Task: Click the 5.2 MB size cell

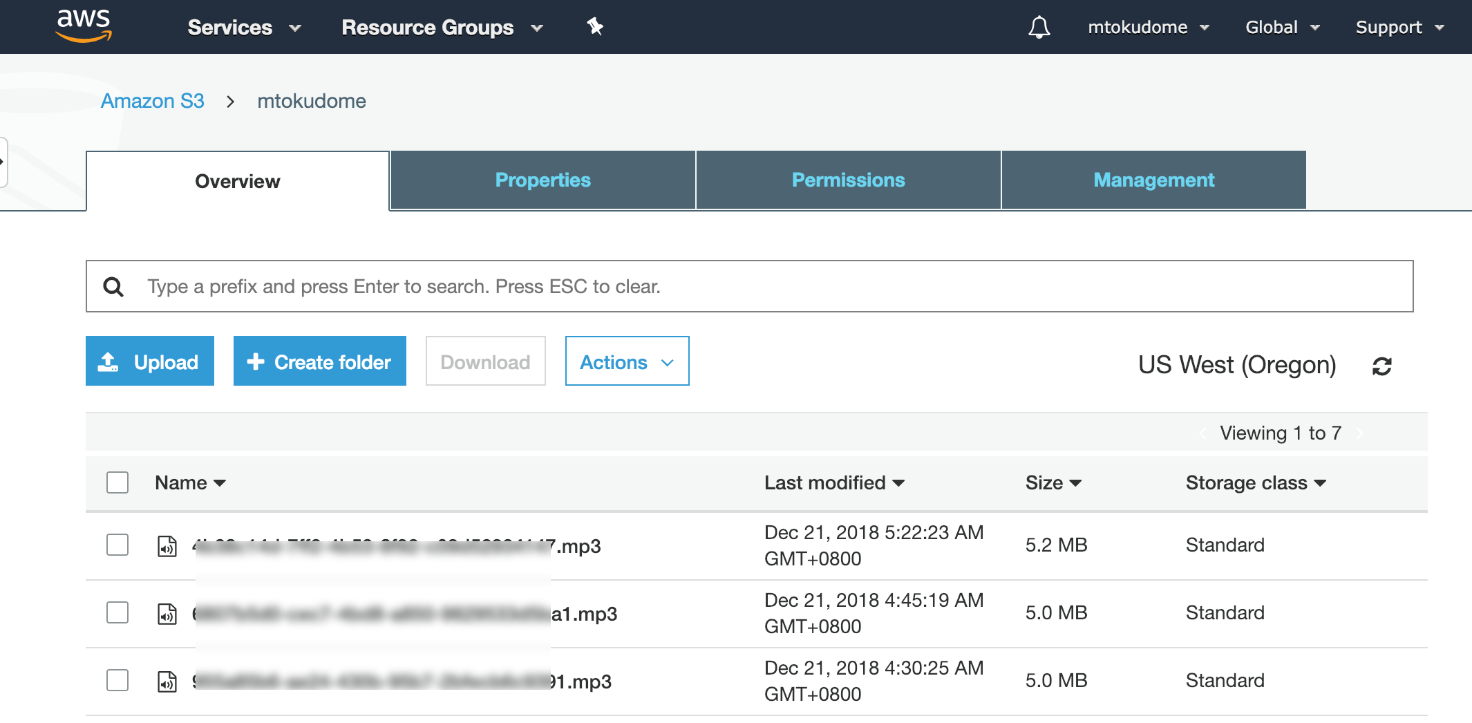Action: [x=1057, y=545]
